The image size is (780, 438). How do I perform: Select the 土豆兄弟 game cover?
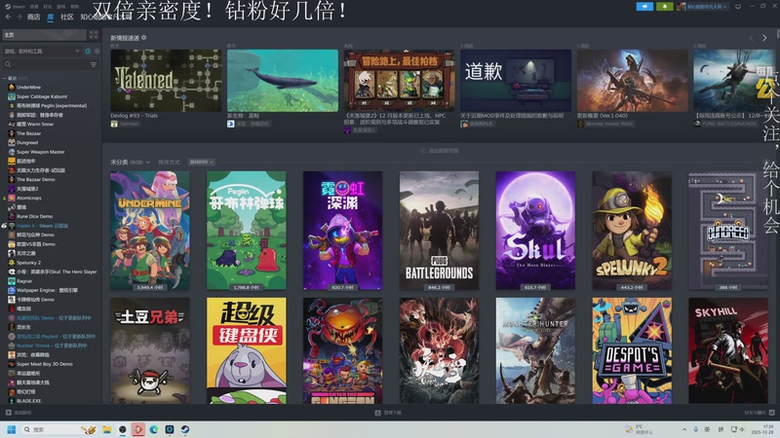(150, 350)
